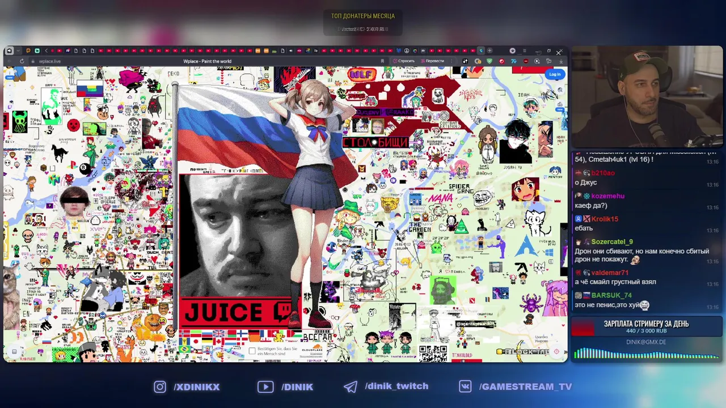726x408 pixels.
Task: Click username Sozercatel_9 in chat
Action: pyautogui.click(x=612, y=242)
